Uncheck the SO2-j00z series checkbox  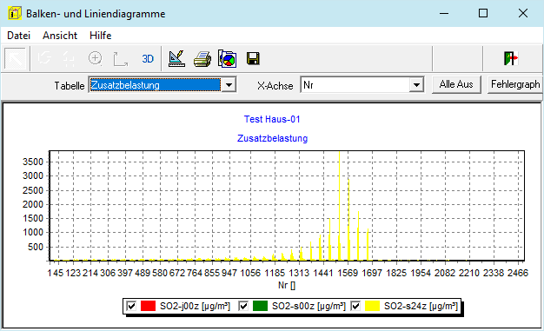click(x=131, y=306)
